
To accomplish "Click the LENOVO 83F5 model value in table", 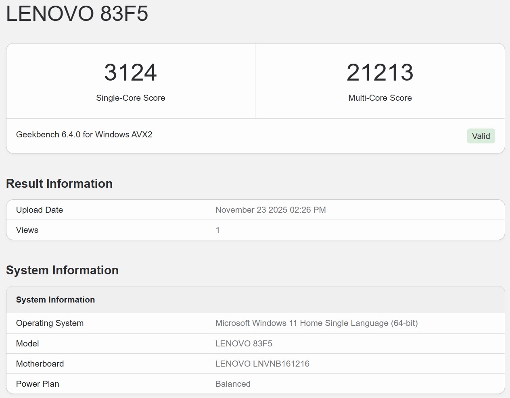I will coord(244,344).
